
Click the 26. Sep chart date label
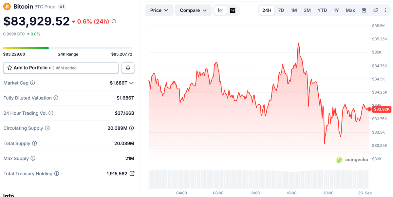pos(365,193)
